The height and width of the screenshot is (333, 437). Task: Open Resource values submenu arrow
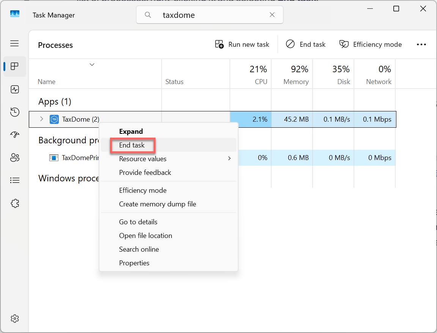click(x=230, y=159)
